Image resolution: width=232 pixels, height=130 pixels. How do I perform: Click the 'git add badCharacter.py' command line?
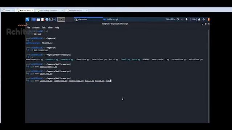point(43,66)
